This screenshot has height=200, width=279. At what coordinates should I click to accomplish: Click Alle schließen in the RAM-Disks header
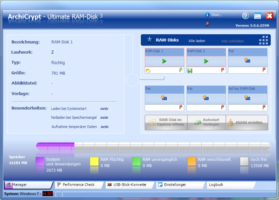[233, 40]
